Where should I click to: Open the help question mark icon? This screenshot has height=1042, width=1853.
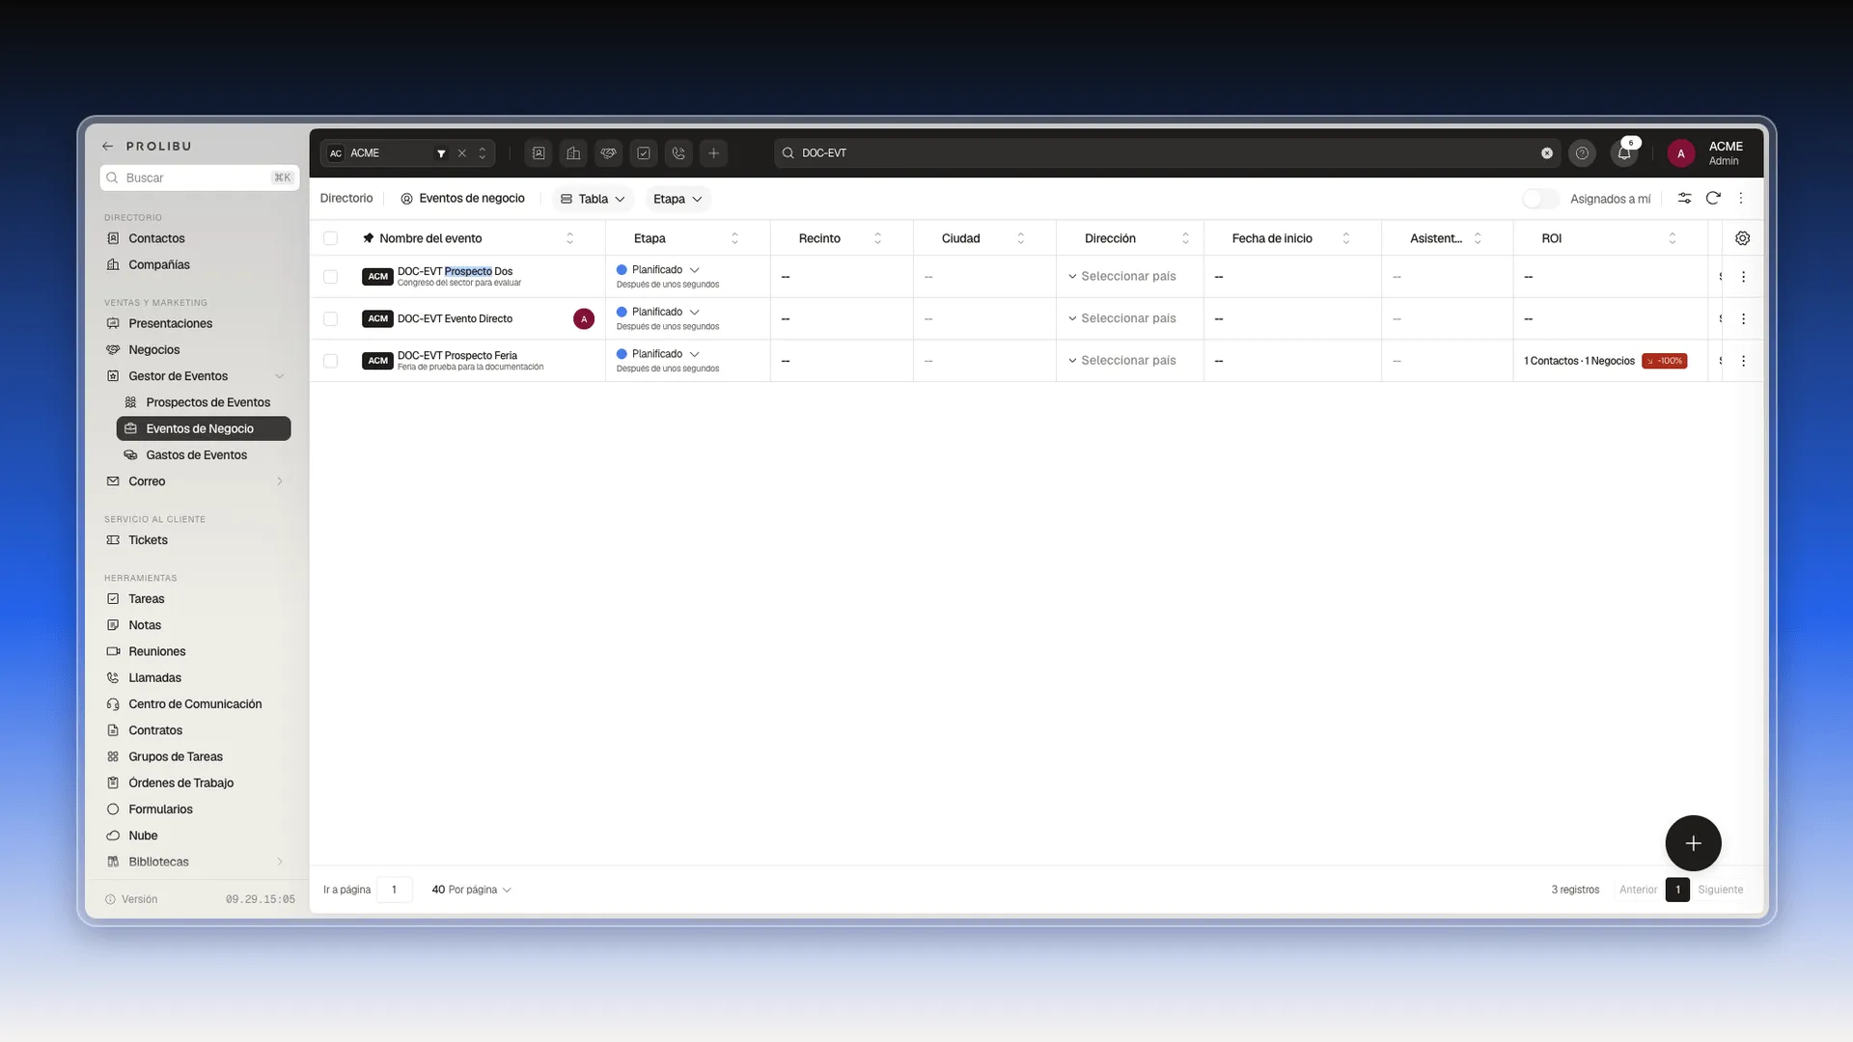[x=1582, y=153]
